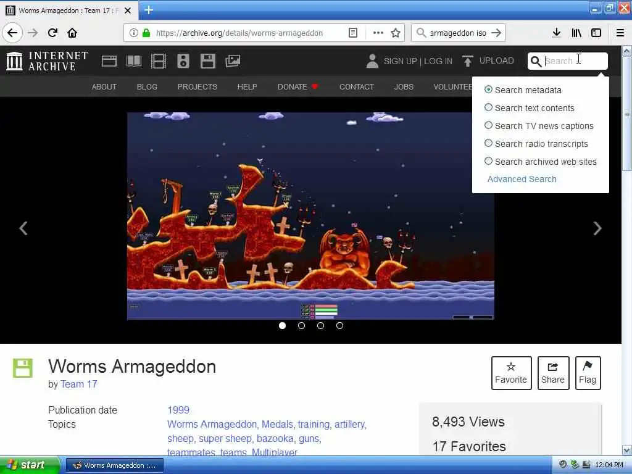The image size is (632, 474).
Task: Open the browser home page icon
Action: (72, 33)
